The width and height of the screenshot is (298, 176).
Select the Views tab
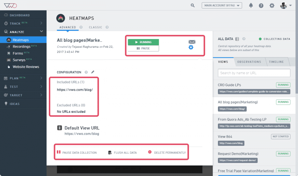tap(223, 62)
